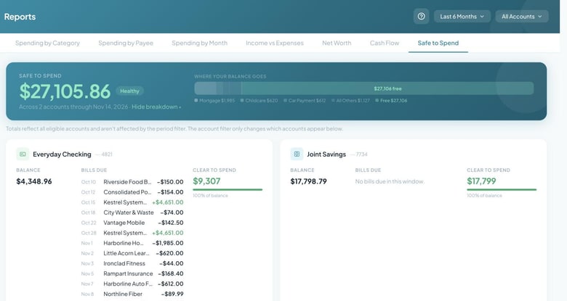This screenshot has width=567, height=301.
Task: Click the Joint Savings account icon
Action: [297, 154]
